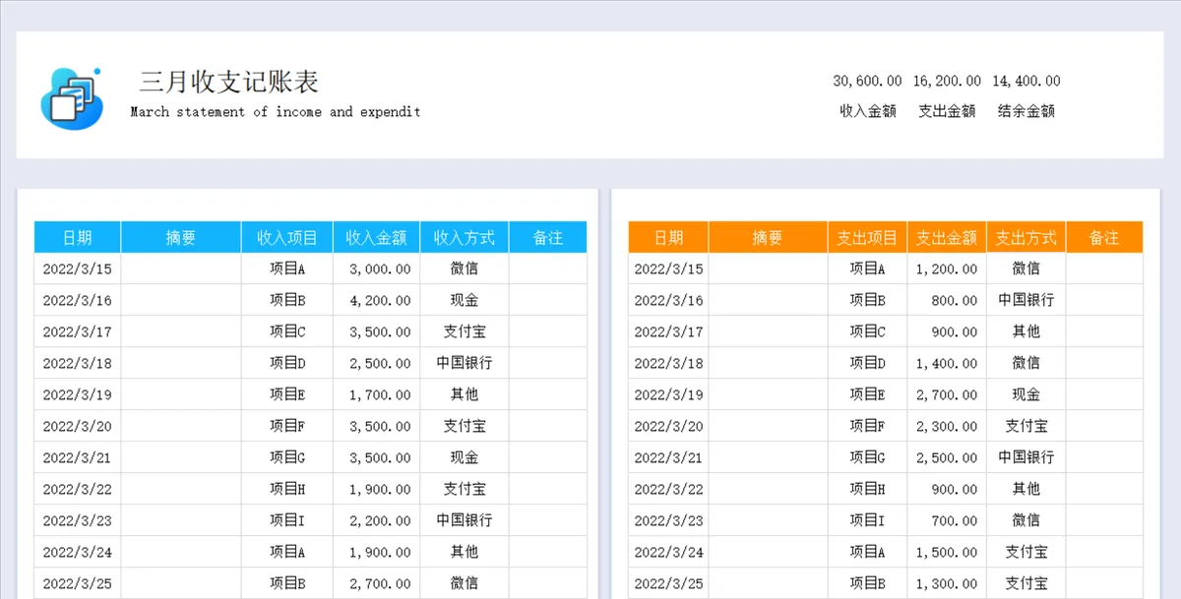
Task: Select expense amount 2,700.00 on 2022/3/19
Action: 947,394
